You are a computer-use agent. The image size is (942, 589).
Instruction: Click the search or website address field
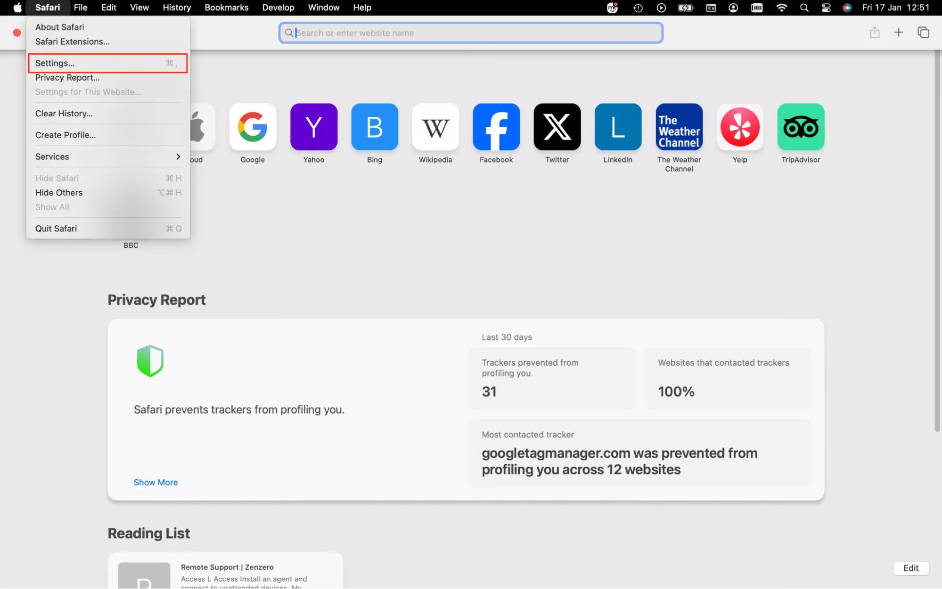click(471, 33)
